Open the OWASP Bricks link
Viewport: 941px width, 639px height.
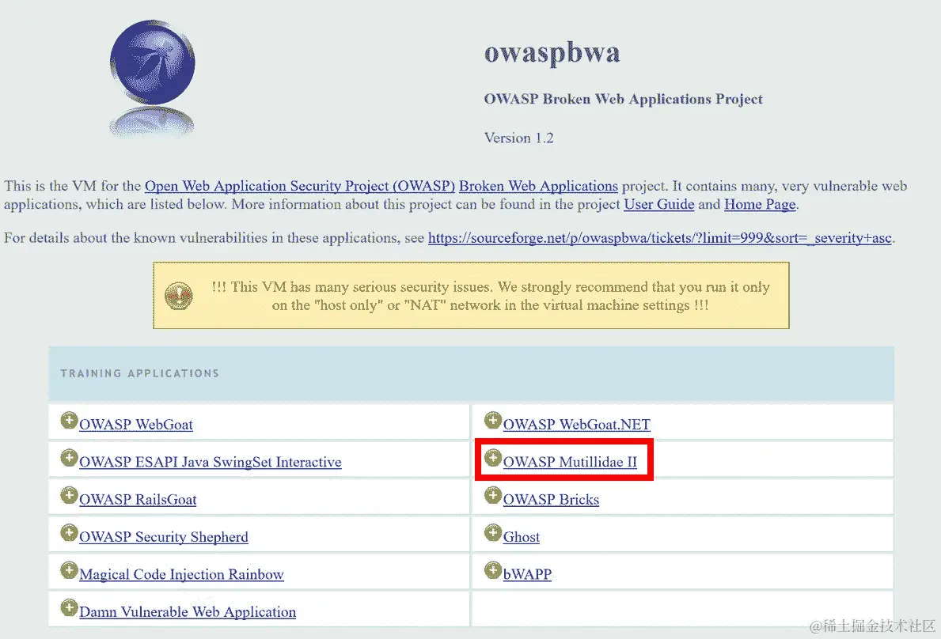[x=551, y=499]
